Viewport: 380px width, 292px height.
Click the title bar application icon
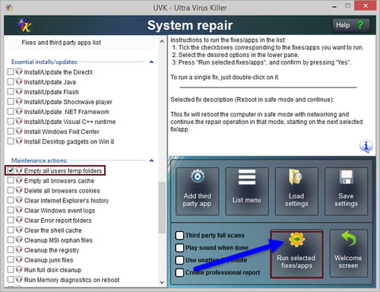[9, 8]
